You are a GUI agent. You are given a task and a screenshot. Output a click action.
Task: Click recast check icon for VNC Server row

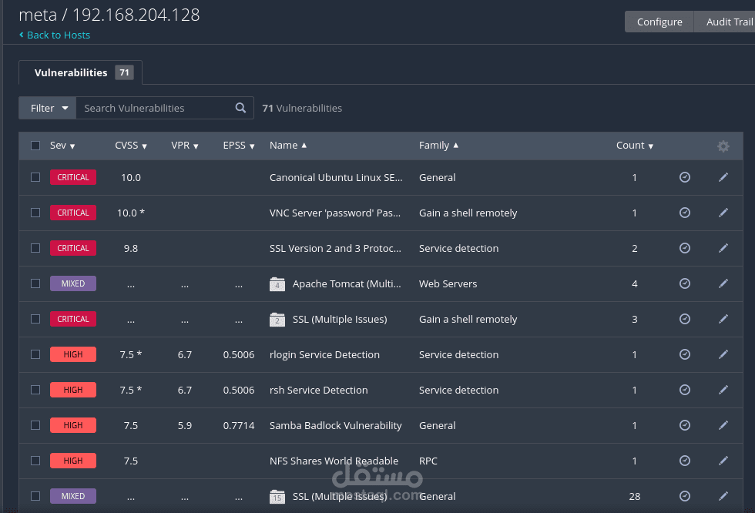point(685,213)
